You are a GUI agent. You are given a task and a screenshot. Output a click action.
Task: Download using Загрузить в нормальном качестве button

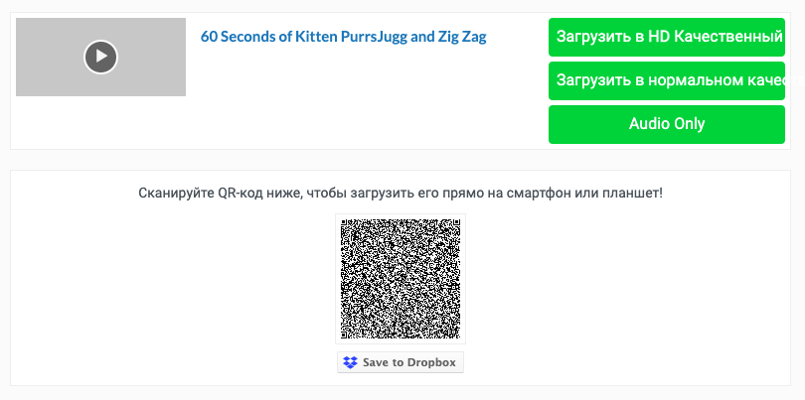click(667, 80)
